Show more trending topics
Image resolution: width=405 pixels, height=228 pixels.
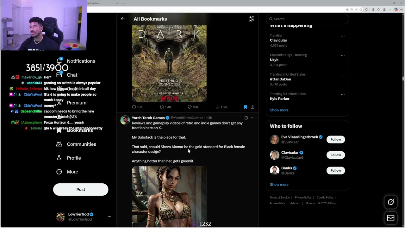(279, 110)
